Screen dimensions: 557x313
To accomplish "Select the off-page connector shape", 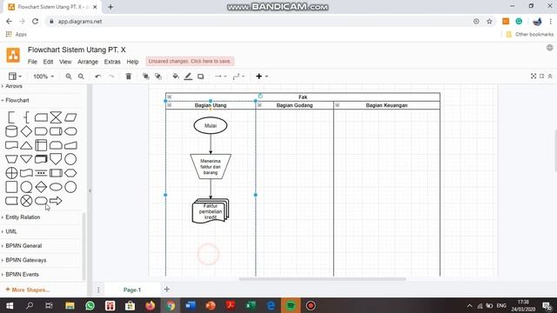I will tap(56, 159).
